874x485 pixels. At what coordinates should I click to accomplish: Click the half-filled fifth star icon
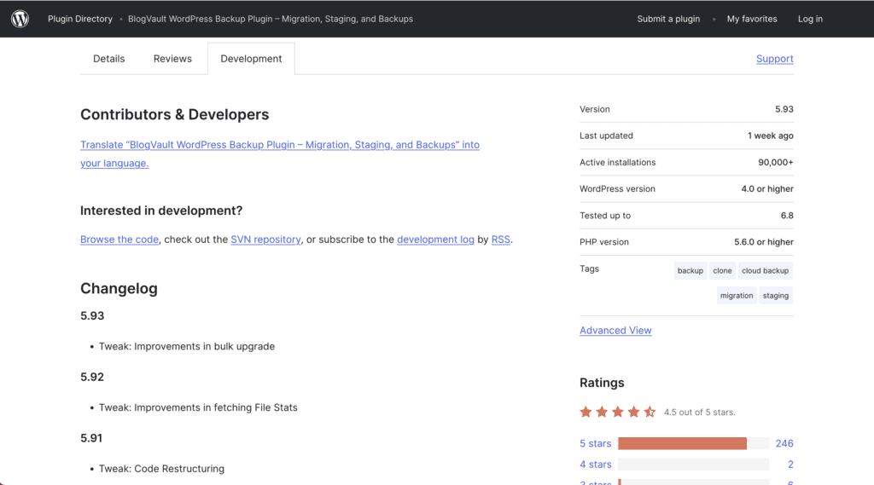[x=650, y=412]
